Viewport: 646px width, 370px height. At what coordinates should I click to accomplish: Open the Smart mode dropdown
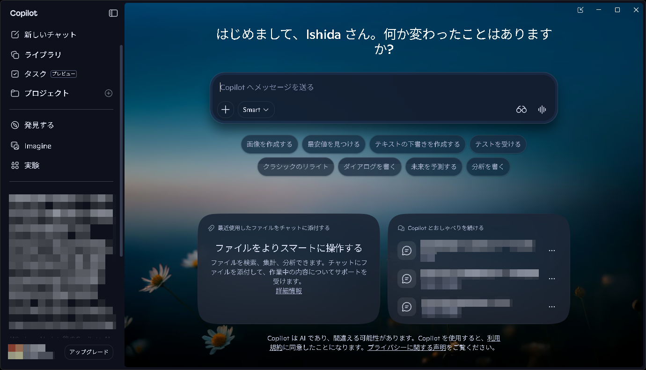click(x=256, y=110)
